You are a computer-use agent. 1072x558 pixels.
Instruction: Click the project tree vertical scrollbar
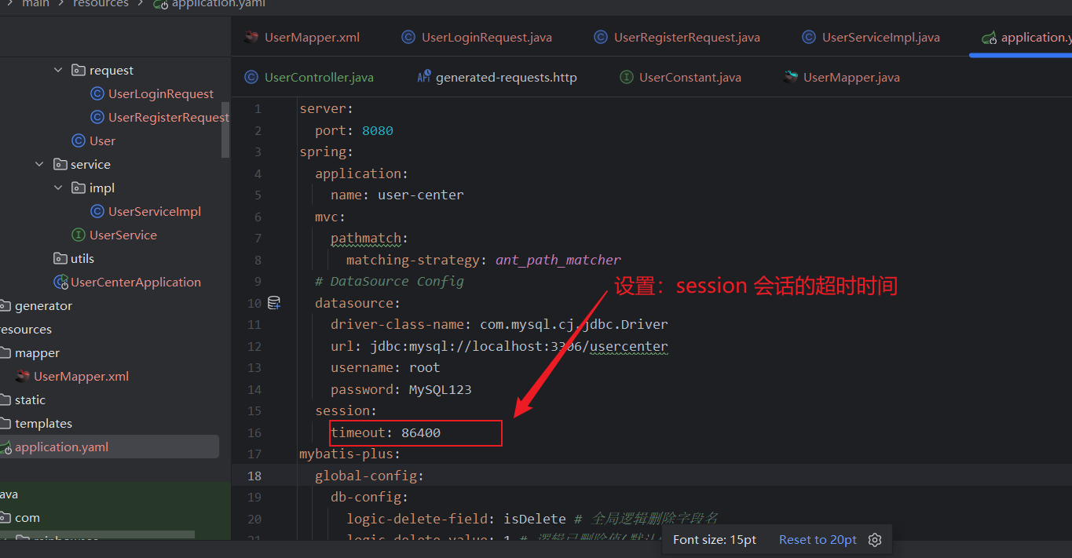coord(225,129)
